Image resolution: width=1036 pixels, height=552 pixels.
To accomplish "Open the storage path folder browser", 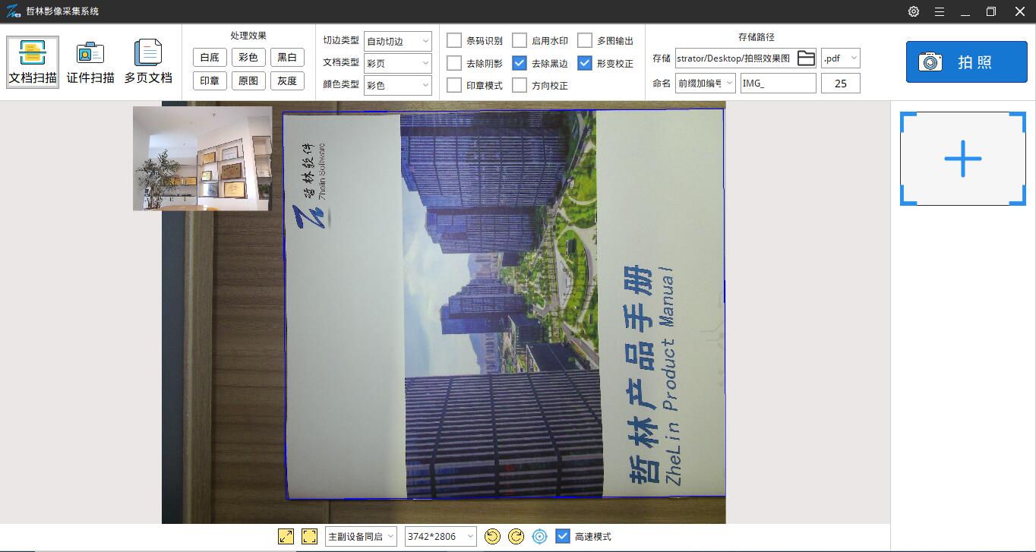I will click(806, 58).
